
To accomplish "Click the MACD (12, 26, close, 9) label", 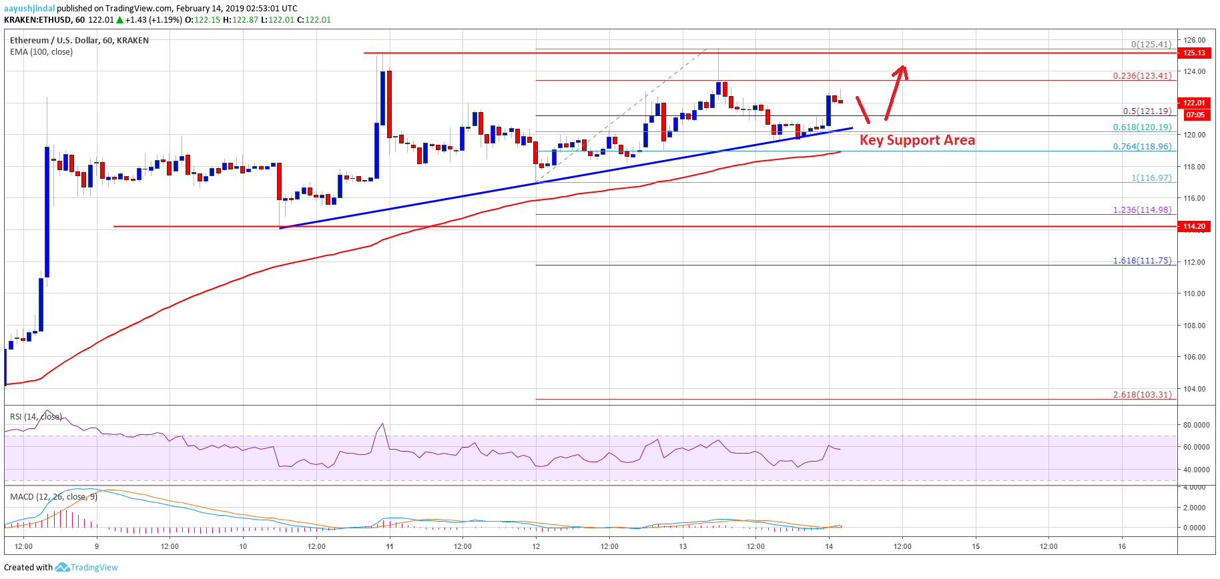I will pos(53,497).
